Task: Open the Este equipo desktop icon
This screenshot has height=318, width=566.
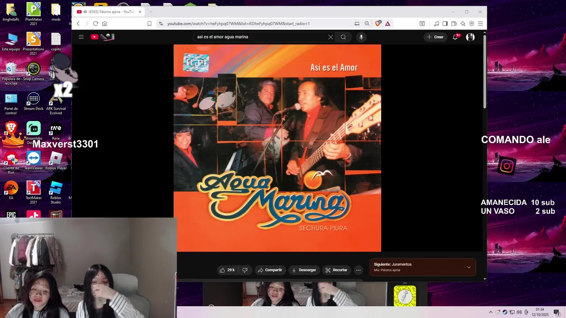Action: (x=11, y=42)
